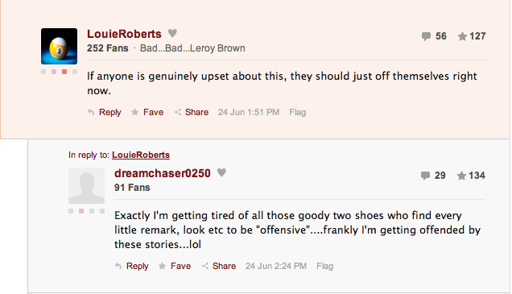Fave the LouieRoberts comment
The width and height of the screenshot is (512, 294).
[147, 113]
